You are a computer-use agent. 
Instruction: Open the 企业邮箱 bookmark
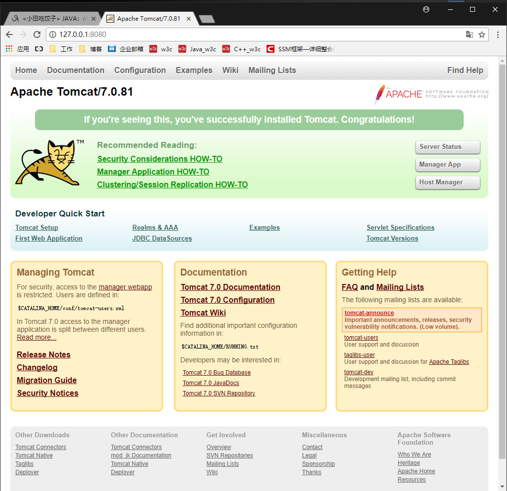126,49
